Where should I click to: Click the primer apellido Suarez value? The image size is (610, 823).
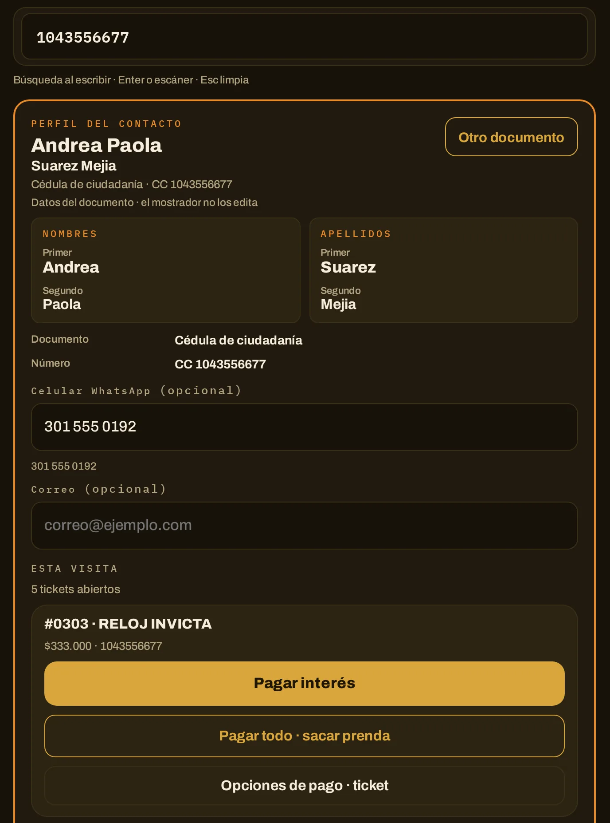(x=348, y=267)
